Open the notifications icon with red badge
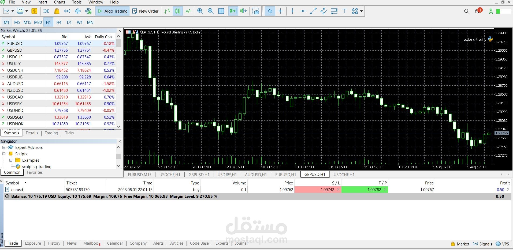 [478, 11]
